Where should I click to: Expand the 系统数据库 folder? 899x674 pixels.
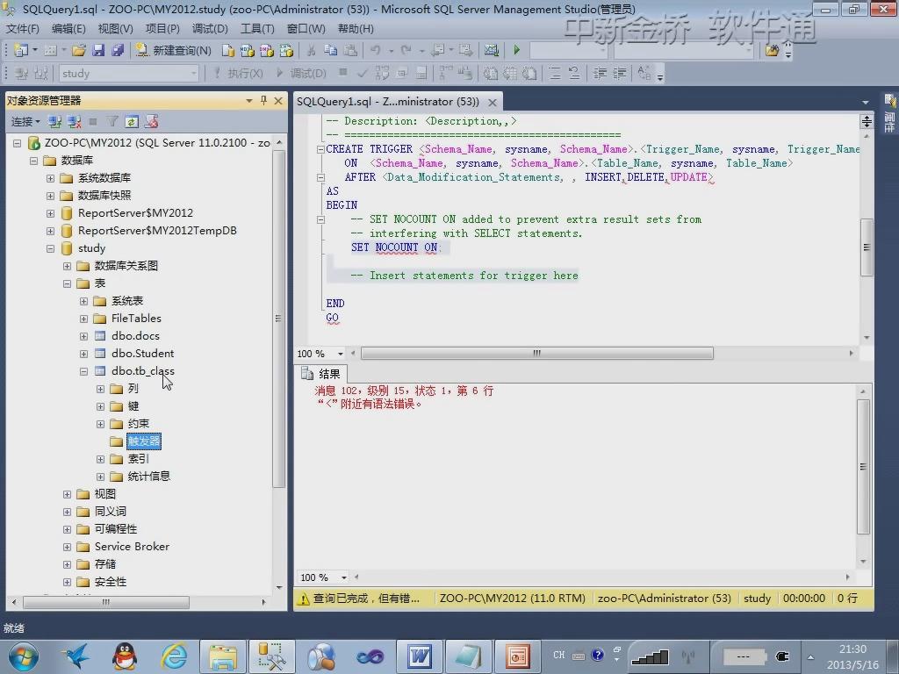[x=50, y=178]
